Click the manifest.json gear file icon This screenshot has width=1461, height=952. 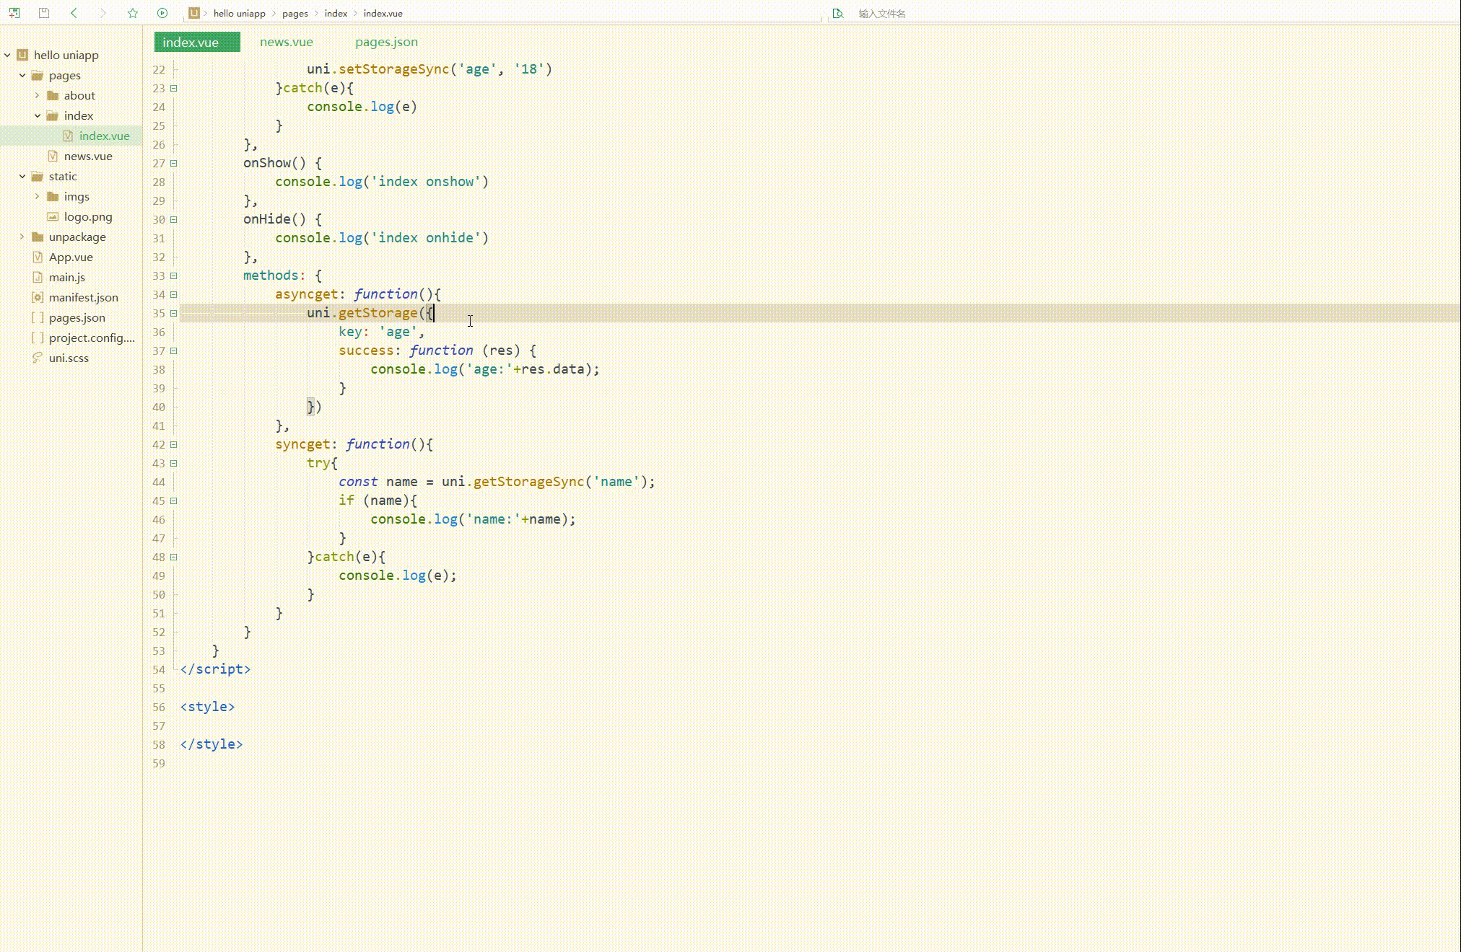click(38, 297)
